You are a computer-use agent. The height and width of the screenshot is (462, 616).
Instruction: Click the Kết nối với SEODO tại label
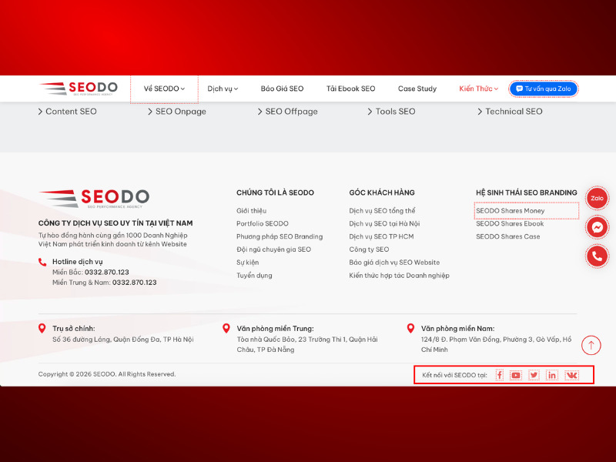click(454, 375)
